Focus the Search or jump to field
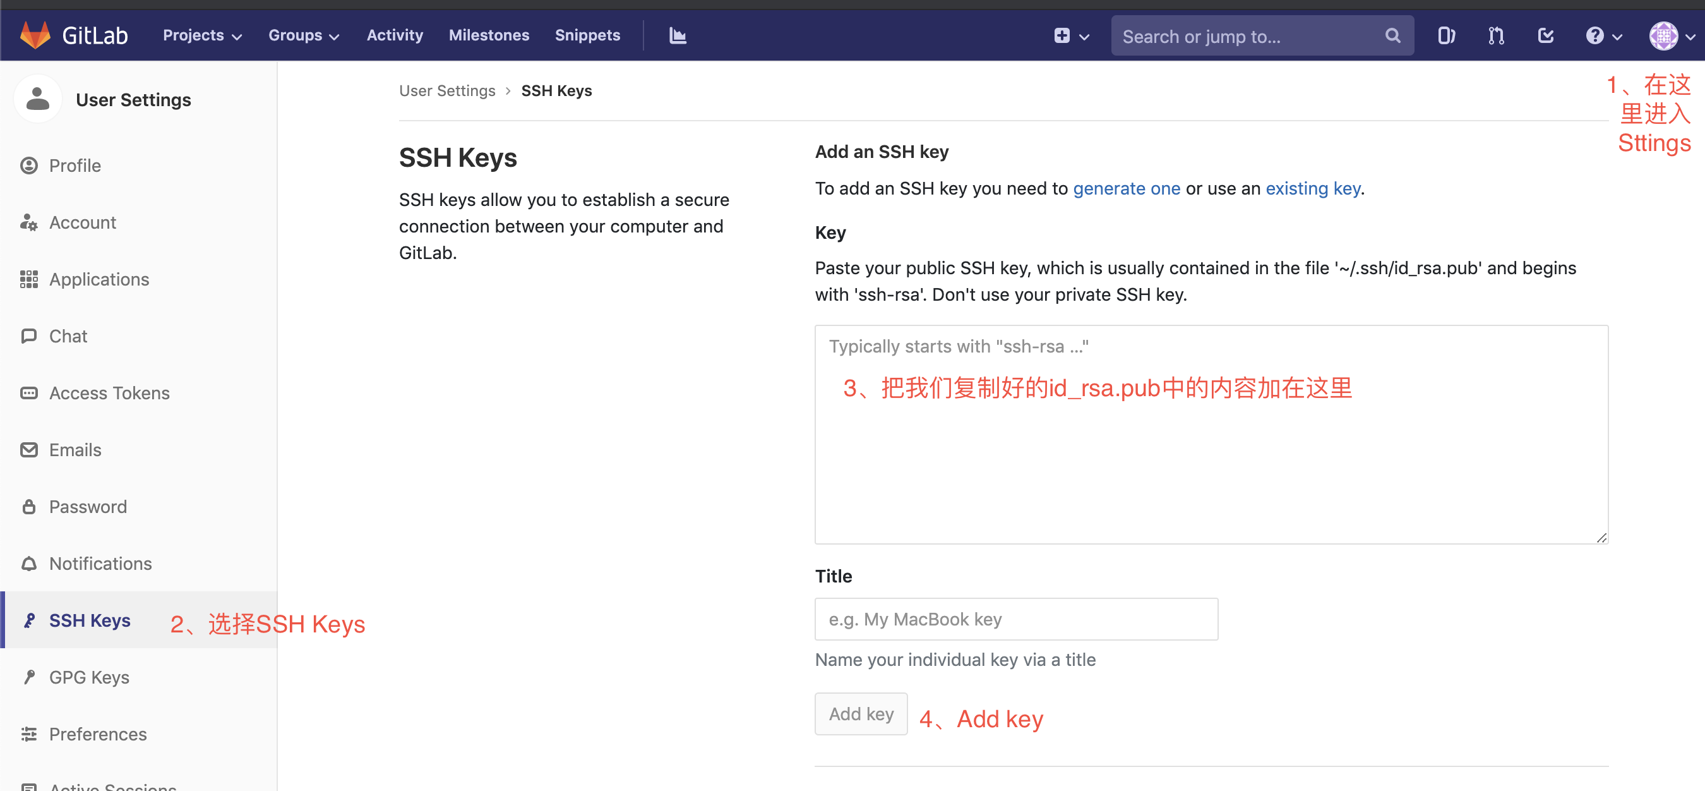 (1262, 36)
